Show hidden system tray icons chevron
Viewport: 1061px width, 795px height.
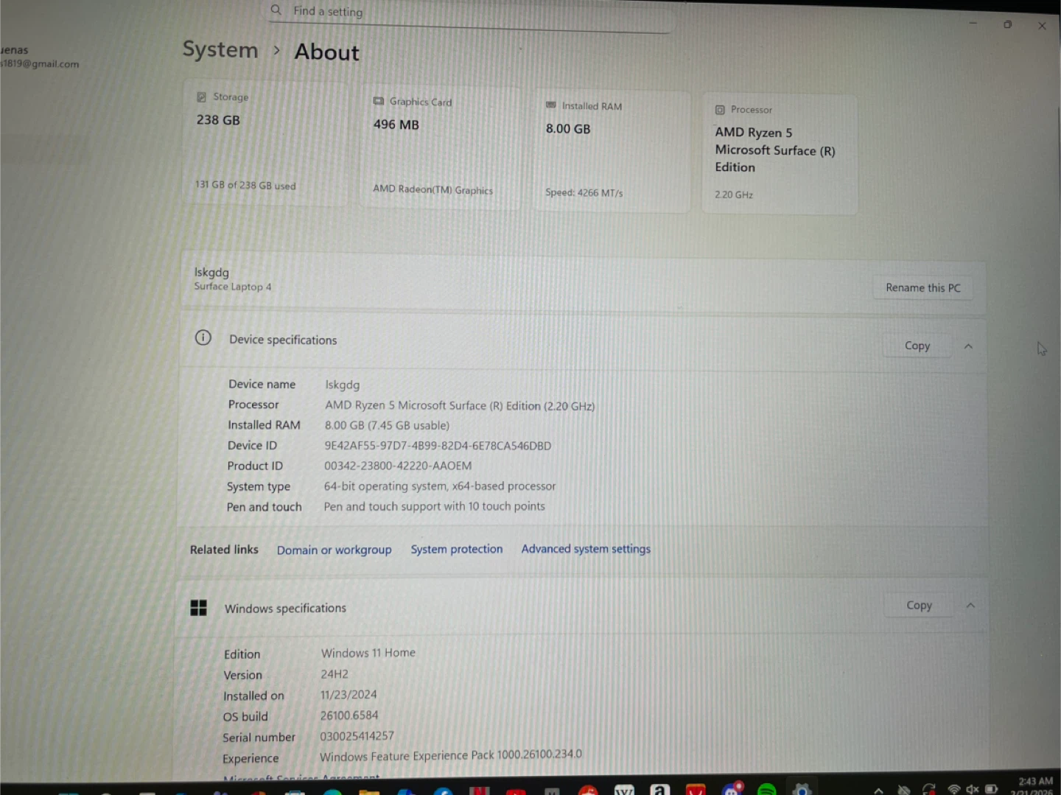coord(879,790)
